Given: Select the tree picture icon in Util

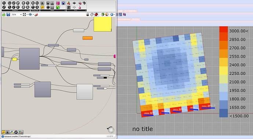Looking at the screenshot, I should 69,7.
